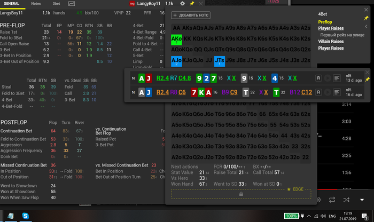Screen dimensions: 374x222
Task: Click the locked EDGE padlock icon
Action: (x=241, y=194)
